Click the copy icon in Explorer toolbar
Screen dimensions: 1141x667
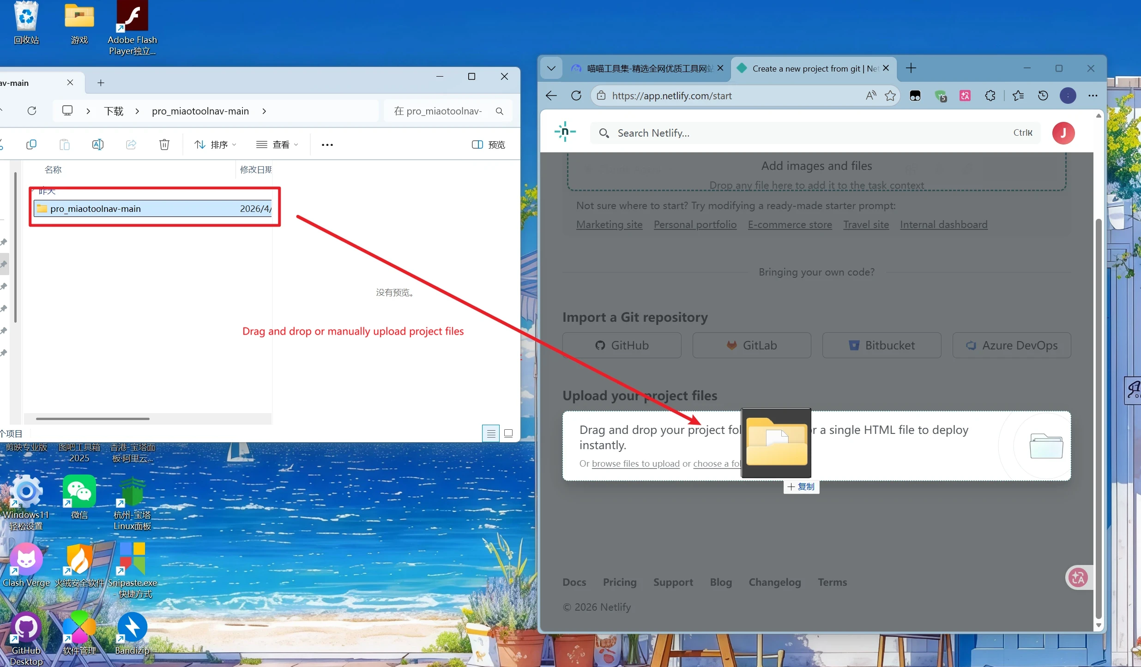(31, 144)
